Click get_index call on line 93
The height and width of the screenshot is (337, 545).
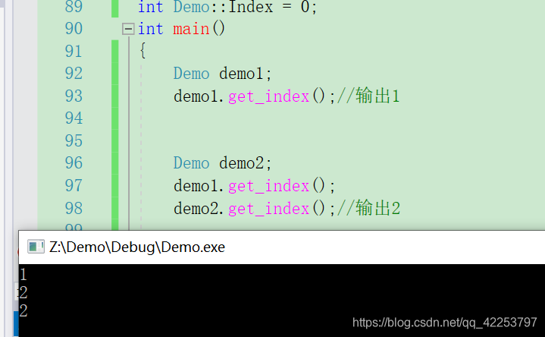[x=268, y=96]
